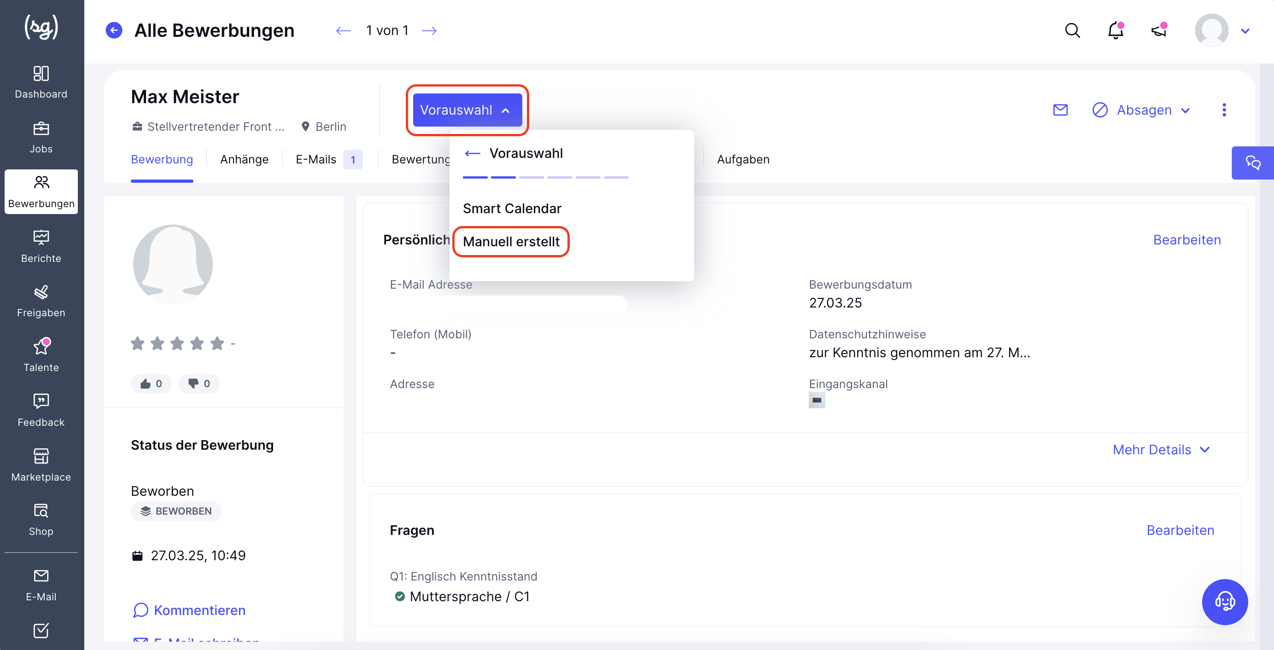The width and height of the screenshot is (1274, 650).
Task: Open the Shop sidebar item
Action: [41, 520]
